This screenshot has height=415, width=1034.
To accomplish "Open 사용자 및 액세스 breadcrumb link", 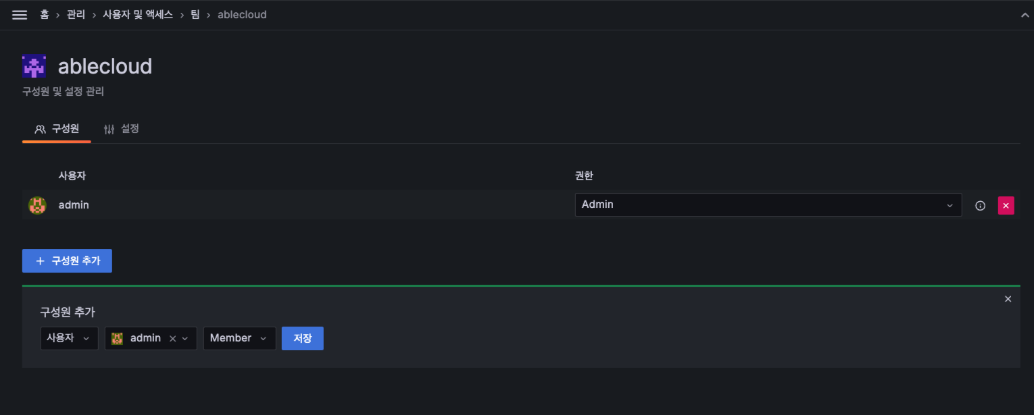I will (x=138, y=15).
